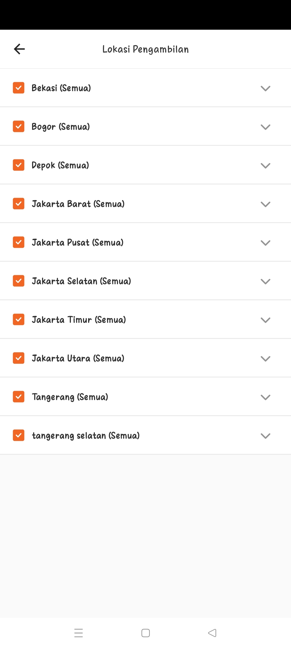Toggle the Bogor (Semua) checkbox
The height and width of the screenshot is (648, 291).
(19, 126)
